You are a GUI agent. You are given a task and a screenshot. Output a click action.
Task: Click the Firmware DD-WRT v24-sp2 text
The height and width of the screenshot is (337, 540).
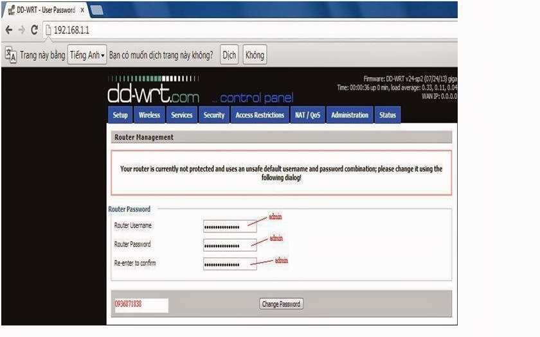[410, 79]
